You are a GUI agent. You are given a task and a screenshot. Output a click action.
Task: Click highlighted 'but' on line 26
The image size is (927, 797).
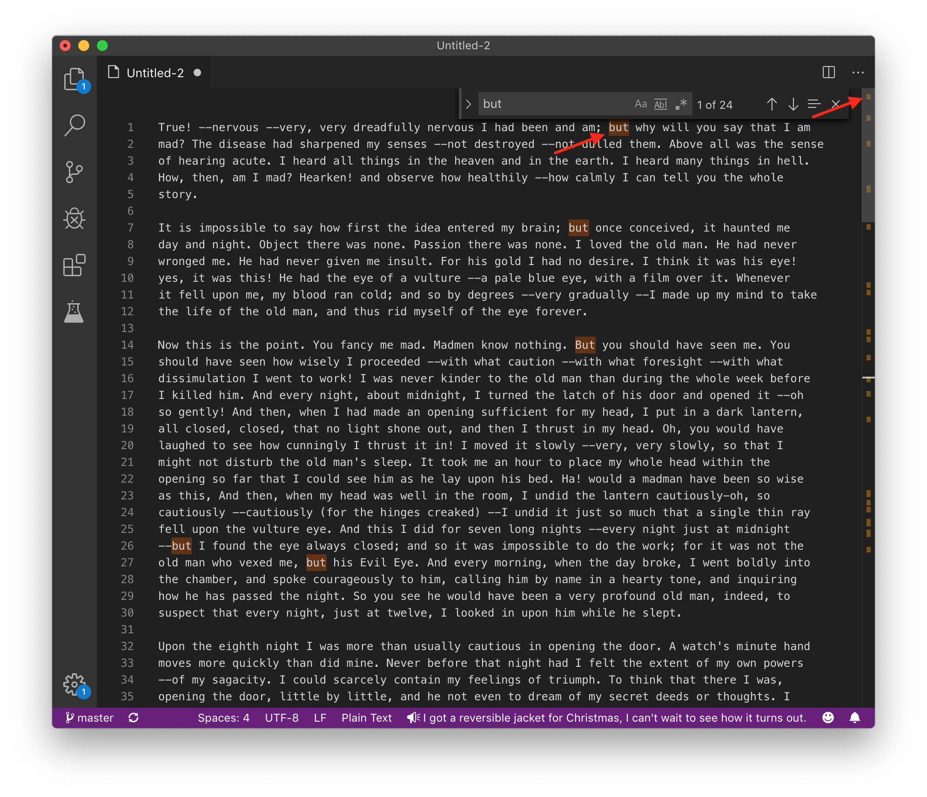pyautogui.click(x=181, y=546)
